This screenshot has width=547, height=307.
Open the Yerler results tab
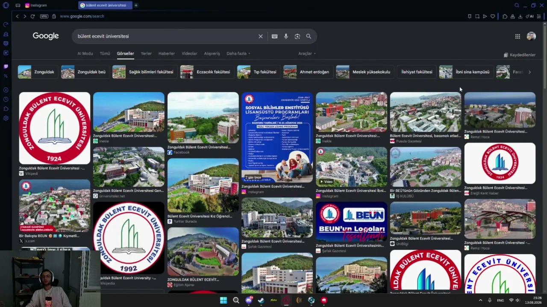146,53
